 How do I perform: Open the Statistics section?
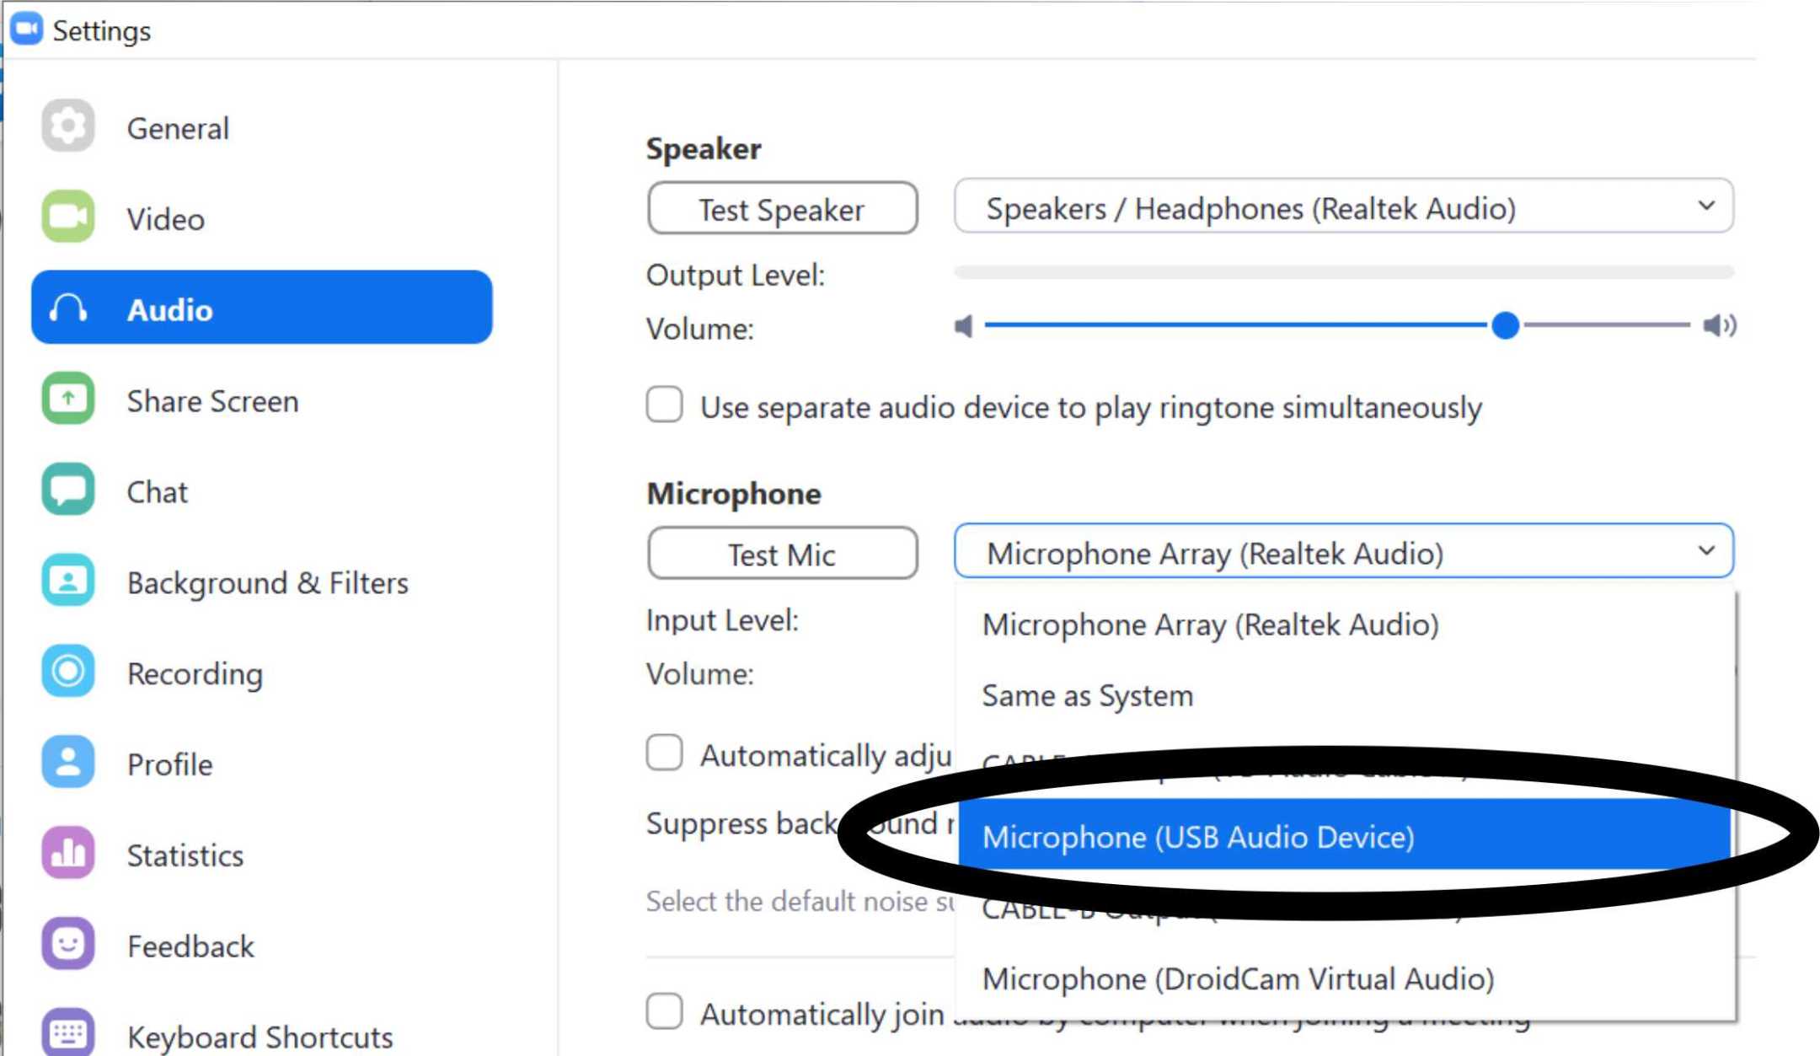185,855
